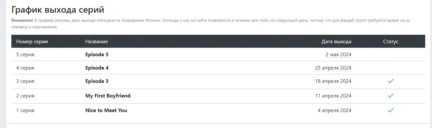Viewport: 432px width, 128px height.
Task: Open the episode titled My First Boyfriend
Action: coord(108,96)
